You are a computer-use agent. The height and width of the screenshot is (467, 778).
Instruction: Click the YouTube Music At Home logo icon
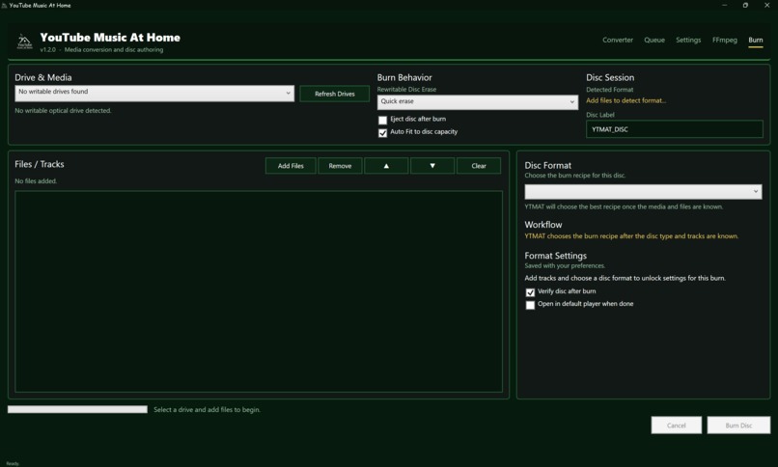click(24, 41)
